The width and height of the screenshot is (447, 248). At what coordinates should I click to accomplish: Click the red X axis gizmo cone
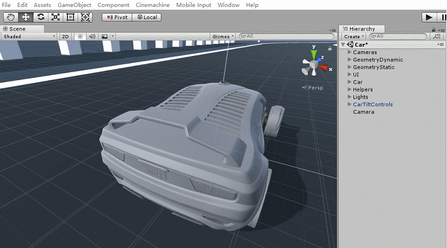(323, 67)
